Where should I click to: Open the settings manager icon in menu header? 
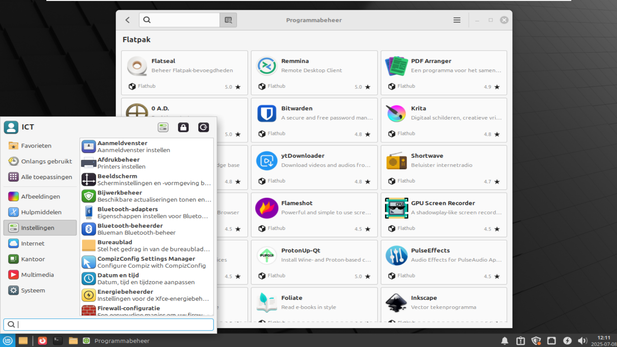(163, 127)
